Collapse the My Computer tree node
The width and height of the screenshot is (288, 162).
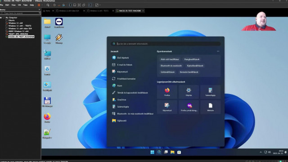(1, 18)
